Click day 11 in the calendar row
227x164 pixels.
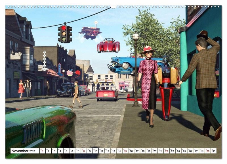101,151
